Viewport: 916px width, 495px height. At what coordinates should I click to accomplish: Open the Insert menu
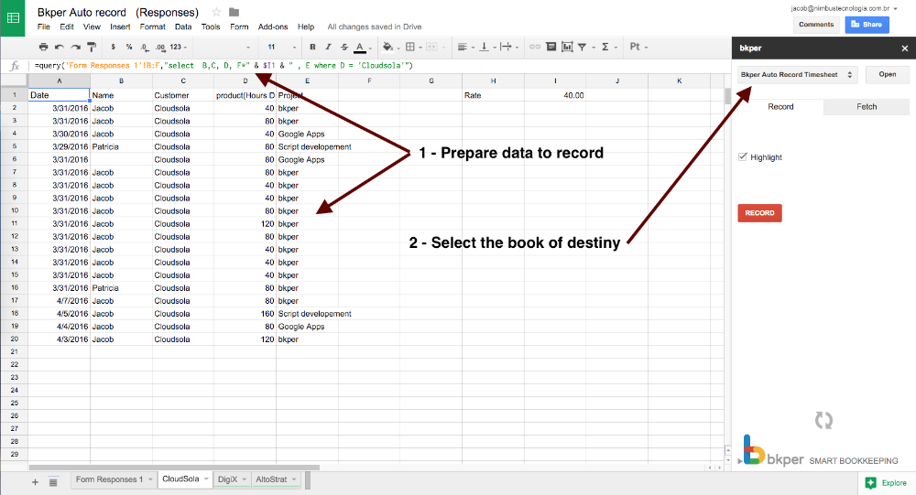(x=120, y=27)
